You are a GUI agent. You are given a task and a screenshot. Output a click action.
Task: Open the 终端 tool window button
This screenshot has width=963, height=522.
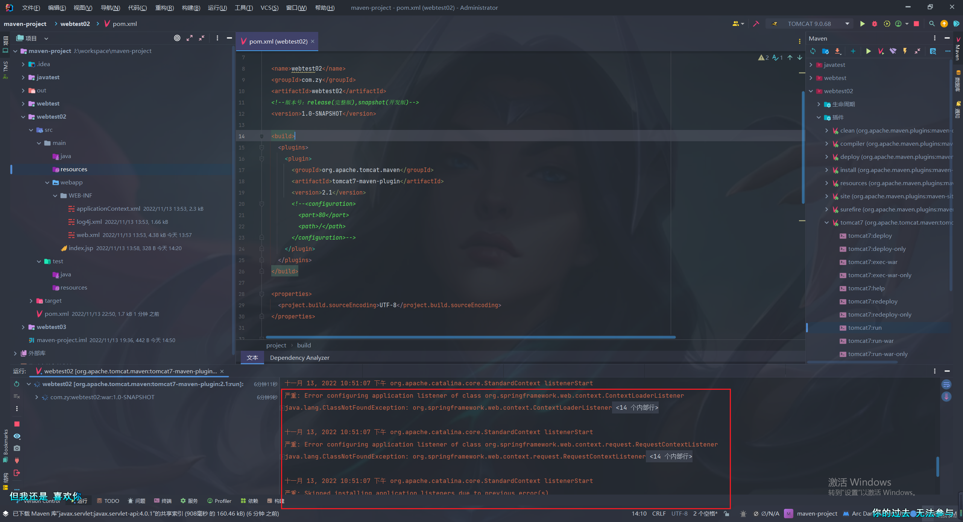tap(163, 501)
